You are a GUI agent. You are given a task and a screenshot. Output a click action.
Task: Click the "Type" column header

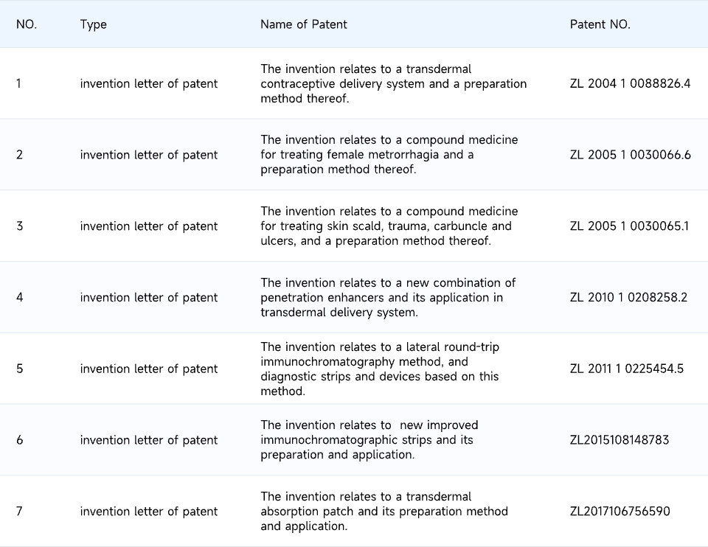pos(94,24)
